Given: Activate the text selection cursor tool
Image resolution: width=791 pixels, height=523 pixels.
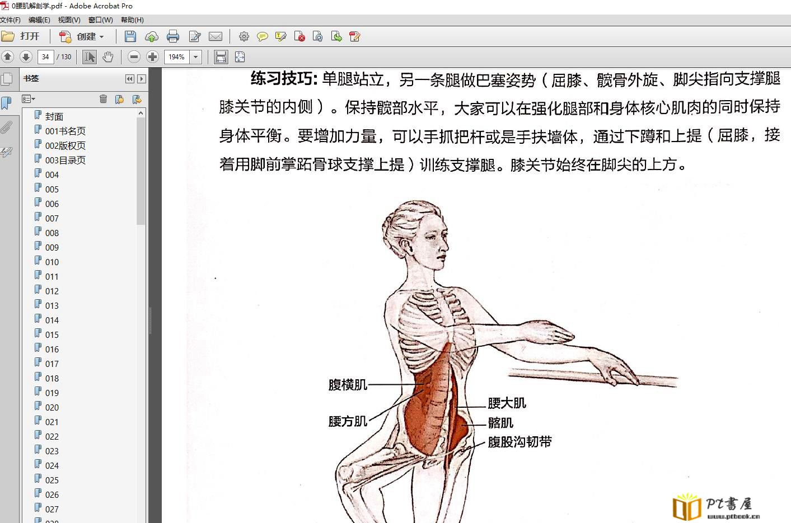Looking at the screenshot, I should point(90,56).
